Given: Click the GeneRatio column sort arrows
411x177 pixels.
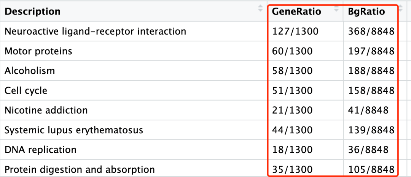Looking at the screenshot, I should (x=336, y=9).
